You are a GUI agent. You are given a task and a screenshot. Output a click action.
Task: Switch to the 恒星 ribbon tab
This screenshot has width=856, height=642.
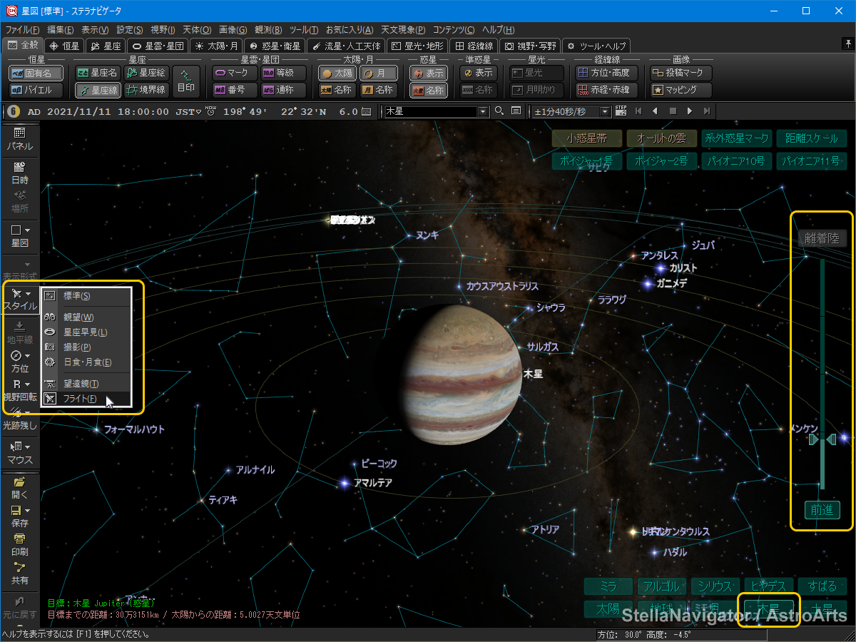tap(64, 45)
